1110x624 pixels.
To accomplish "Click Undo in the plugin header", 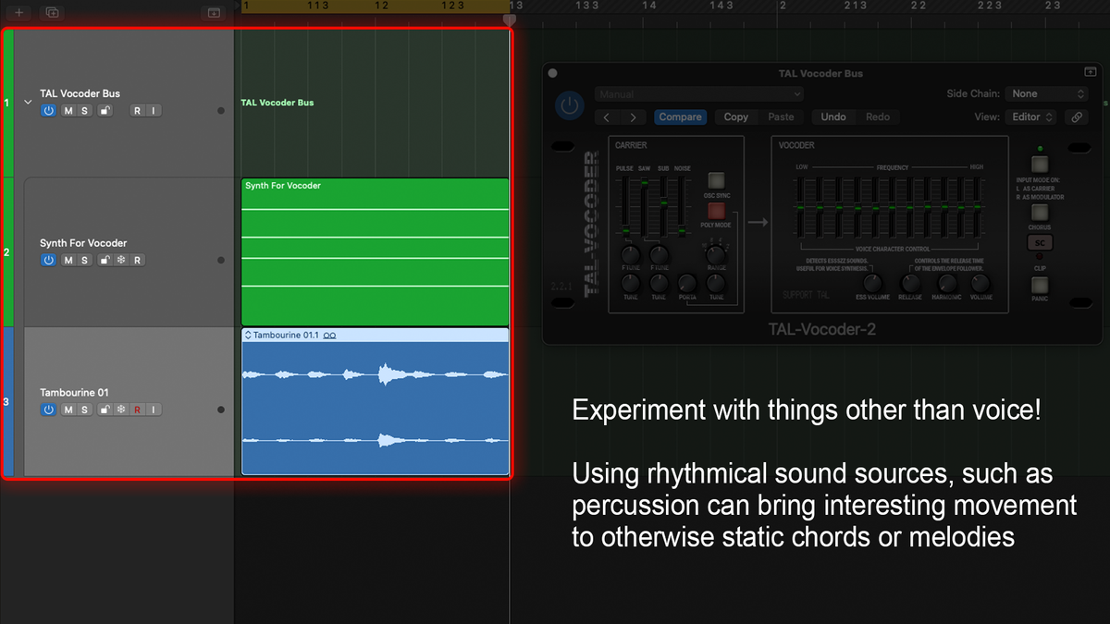I will (x=832, y=117).
